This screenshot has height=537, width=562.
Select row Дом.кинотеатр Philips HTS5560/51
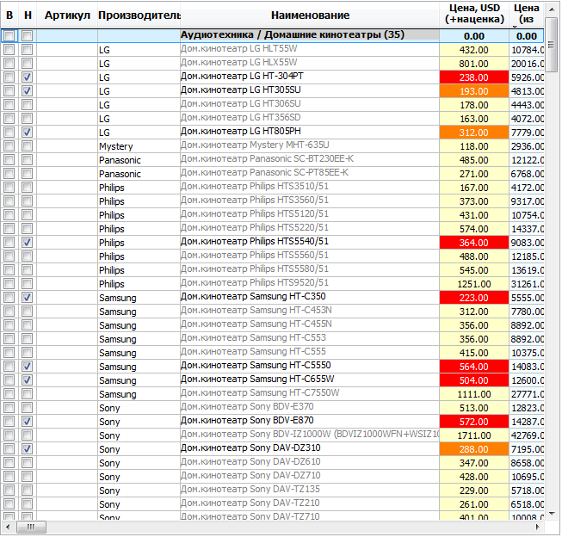[273, 256]
